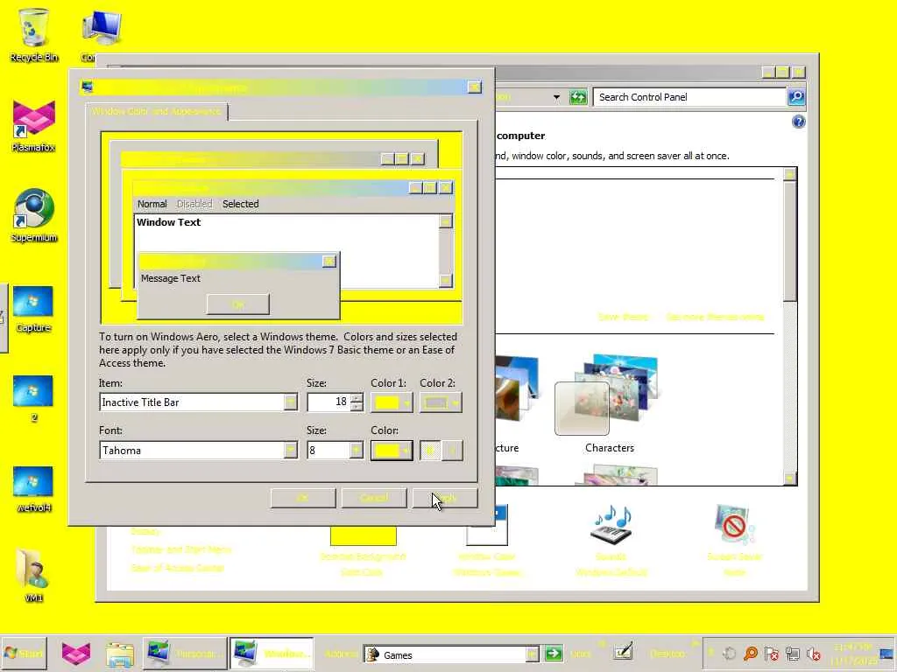Viewport: 897px width, 672px height.
Task: Expand the Desktop toolbar chevron on taskbar
Action: point(696,644)
